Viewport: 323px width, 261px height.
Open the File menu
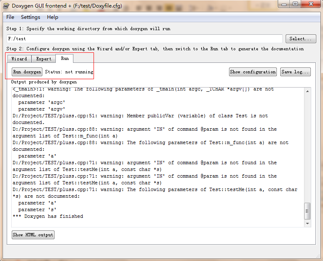pyautogui.click(x=10, y=17)
